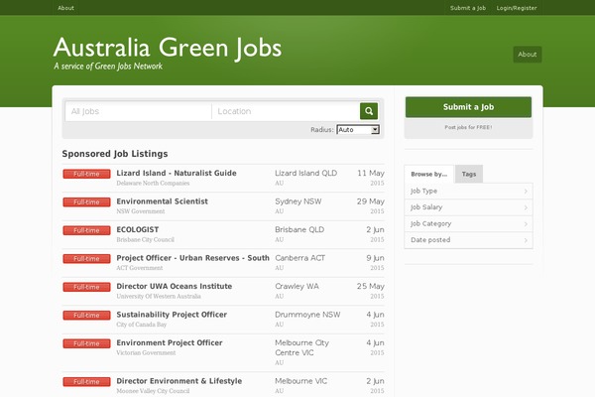The image size is (595, 397).
Task: Click Full-time badge for UWA Oceans Institute
Action: pos(86,287)
